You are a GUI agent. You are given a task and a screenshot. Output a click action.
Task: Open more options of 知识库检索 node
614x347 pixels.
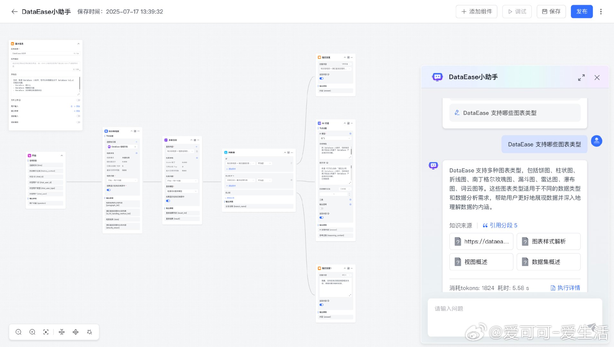[138, 131]
